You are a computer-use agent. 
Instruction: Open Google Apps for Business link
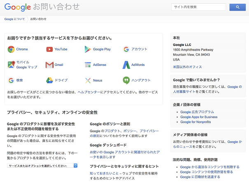click(199, 117)
